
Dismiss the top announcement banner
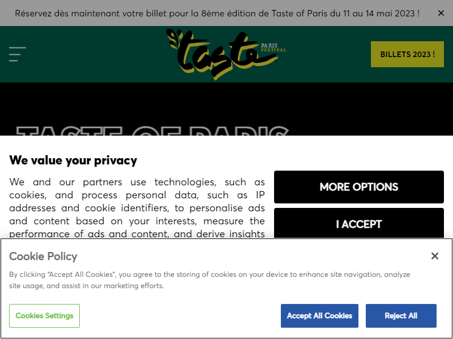441,13
